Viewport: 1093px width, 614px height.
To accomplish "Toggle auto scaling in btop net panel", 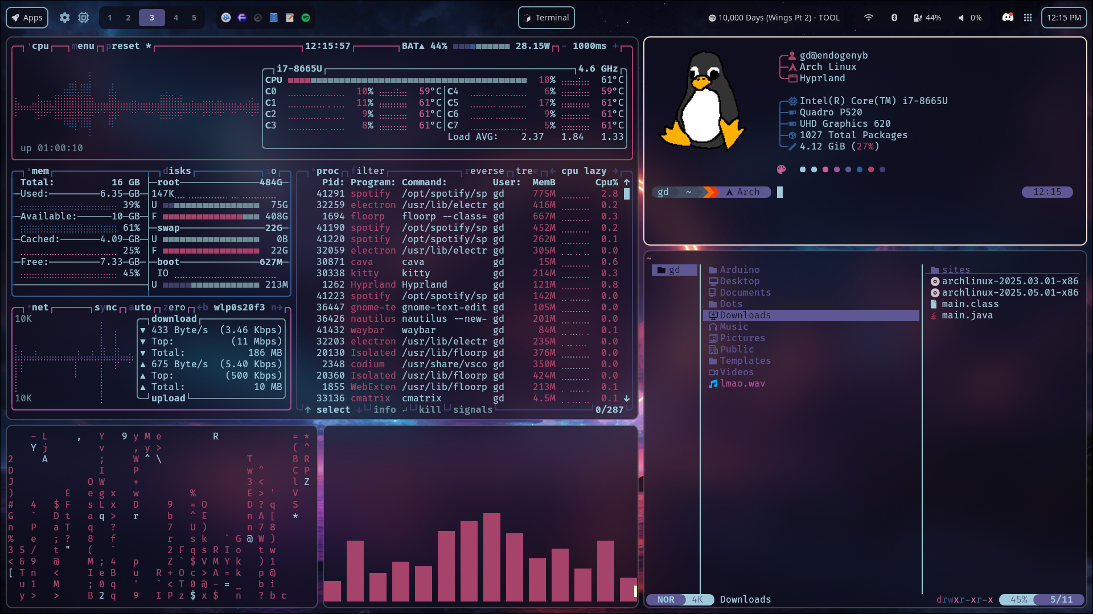I will tap(140, 307).
